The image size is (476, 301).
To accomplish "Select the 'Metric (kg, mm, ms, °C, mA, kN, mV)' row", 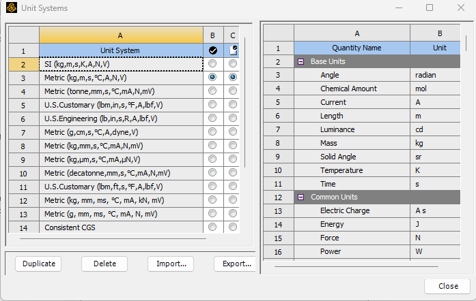I will click(121, 200).
